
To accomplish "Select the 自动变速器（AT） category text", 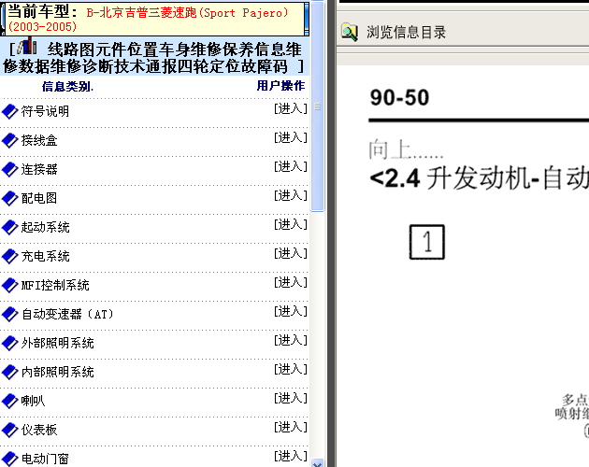I will [x=67, y=314].
